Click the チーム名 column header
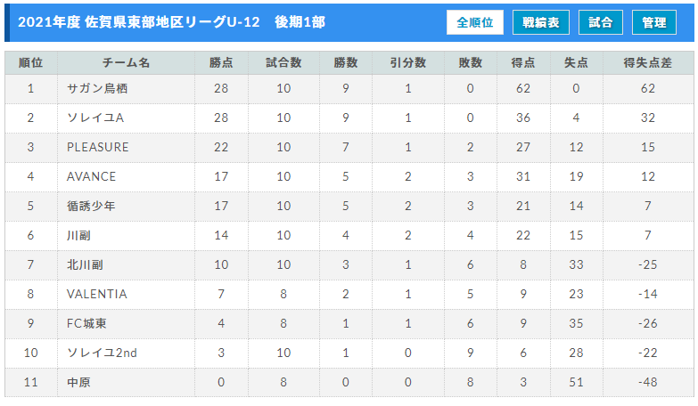This screenshot has height=406, width=698. tap(126, 62)
